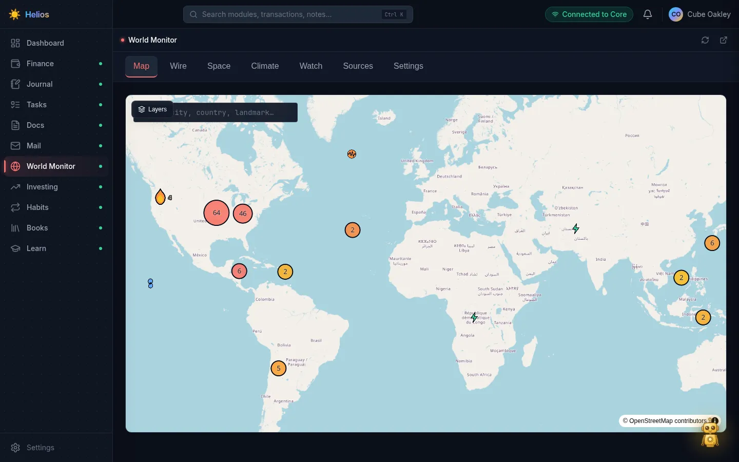Select World Monitor in the sidebar

pos(56,166)
